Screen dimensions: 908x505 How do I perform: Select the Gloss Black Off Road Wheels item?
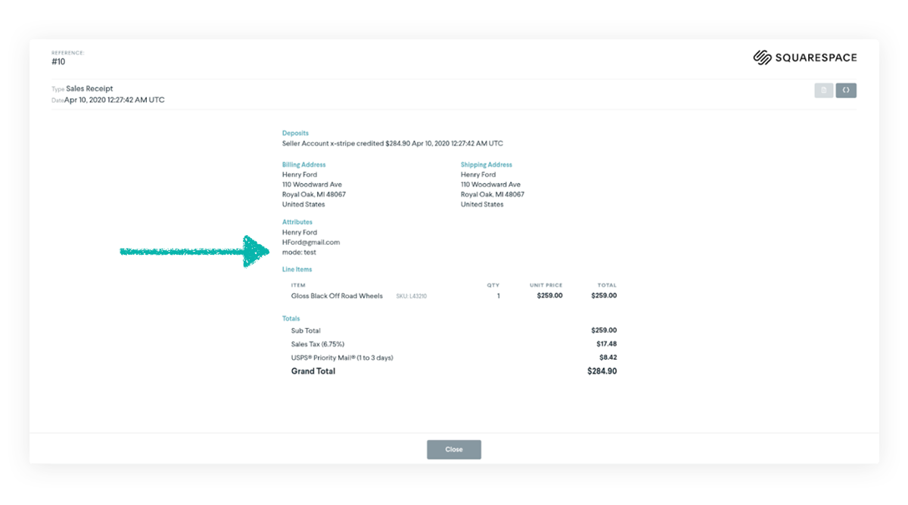pyautogui.click(x=337, y=296)
